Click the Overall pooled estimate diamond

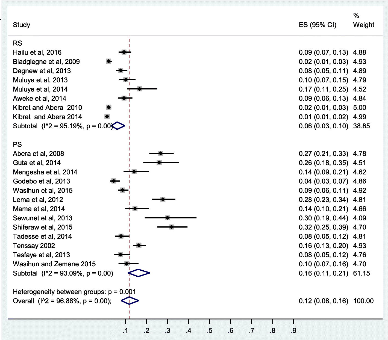pos(130,301)
